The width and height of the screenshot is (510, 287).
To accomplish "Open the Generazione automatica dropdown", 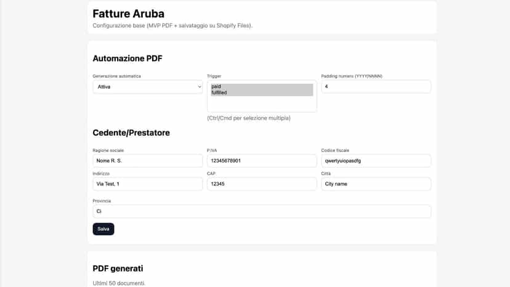I will pyautogui.click(x=147, y=87).
